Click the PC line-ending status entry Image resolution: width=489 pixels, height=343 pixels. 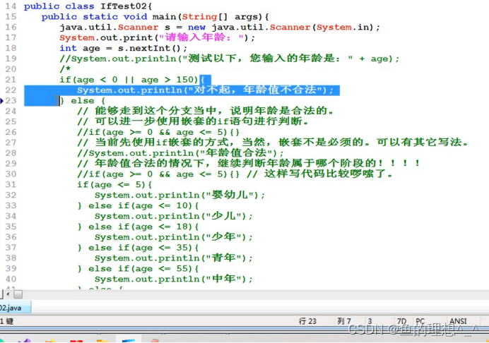(x=420, y=321)
